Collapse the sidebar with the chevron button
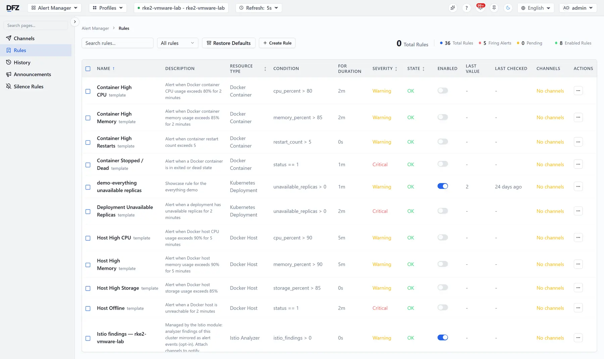The image size is (604, 359). pyautogui.click(x=74, y=21)
